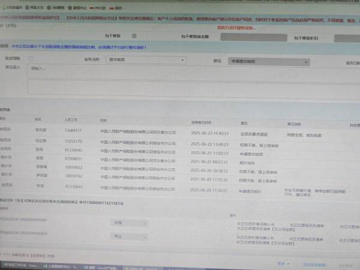Click the red notice text below the banner

pos(236,28)
